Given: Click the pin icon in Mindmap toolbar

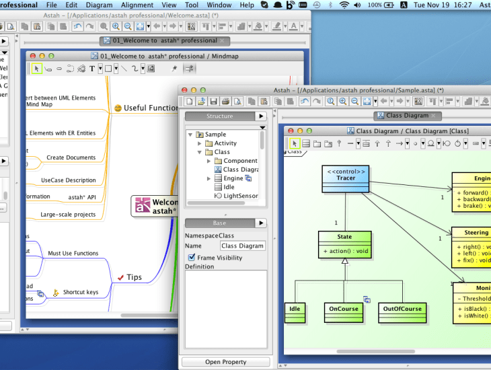Looking at the screenshot, I should click(x=174, y=69).
